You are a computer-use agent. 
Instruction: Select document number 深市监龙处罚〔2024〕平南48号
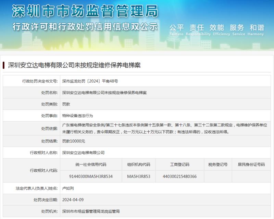coord(90,81)
